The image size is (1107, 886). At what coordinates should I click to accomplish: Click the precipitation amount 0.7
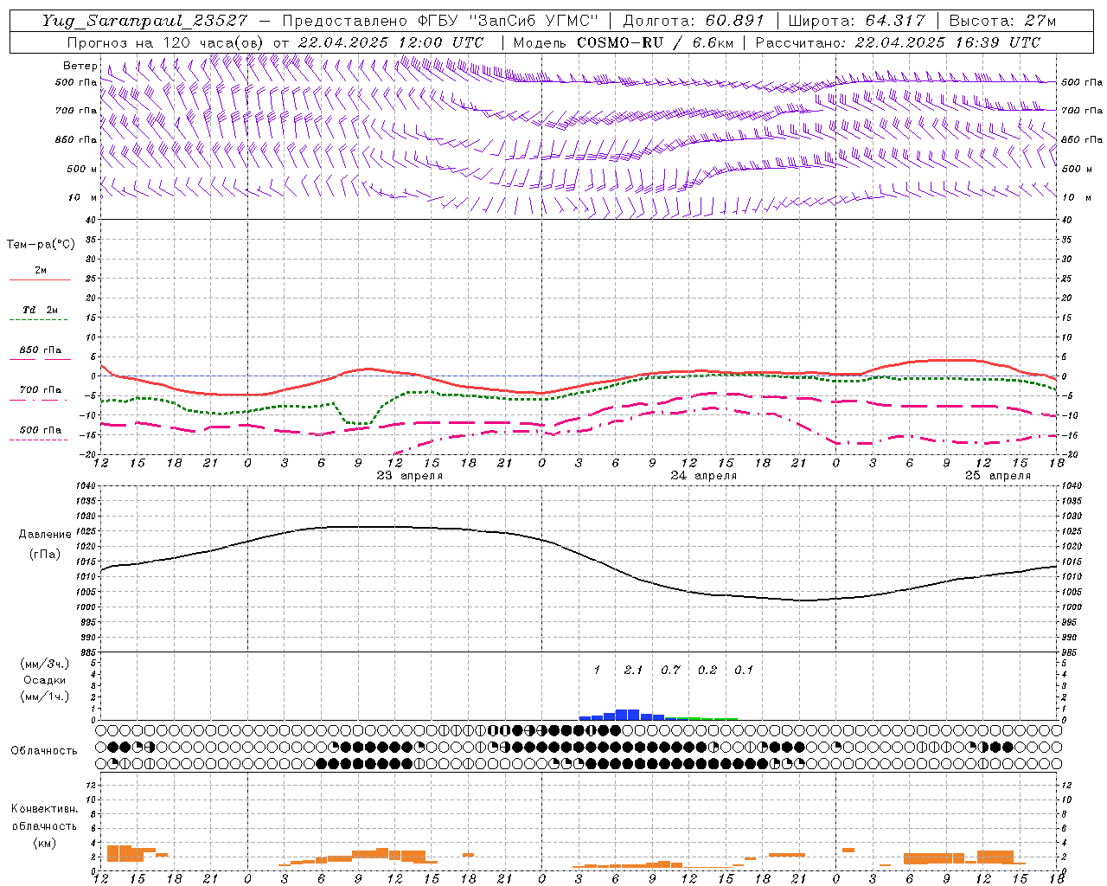670,671
